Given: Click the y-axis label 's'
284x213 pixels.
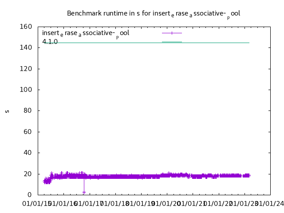Looking at the screenshot, I should tap(7, 111).
